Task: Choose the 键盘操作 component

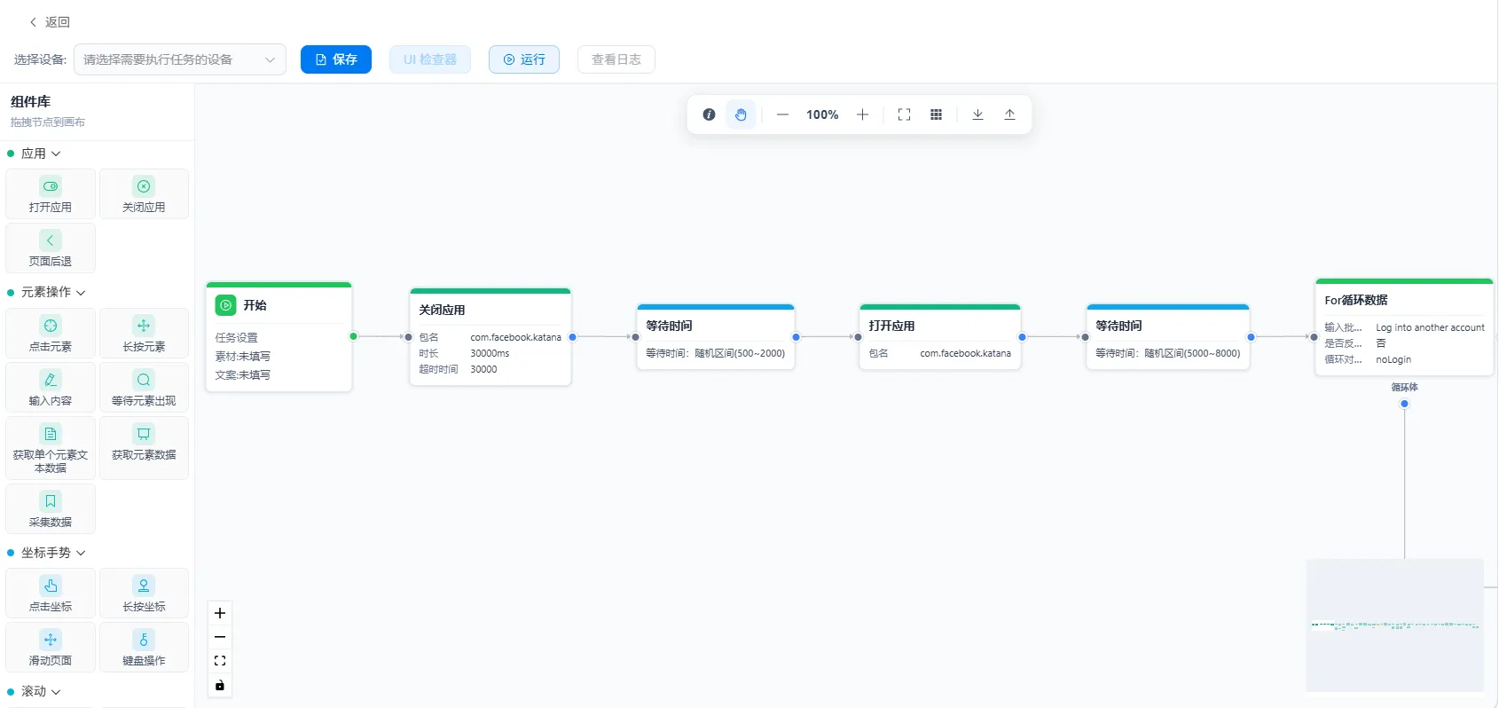Action: tap(144, 648)
